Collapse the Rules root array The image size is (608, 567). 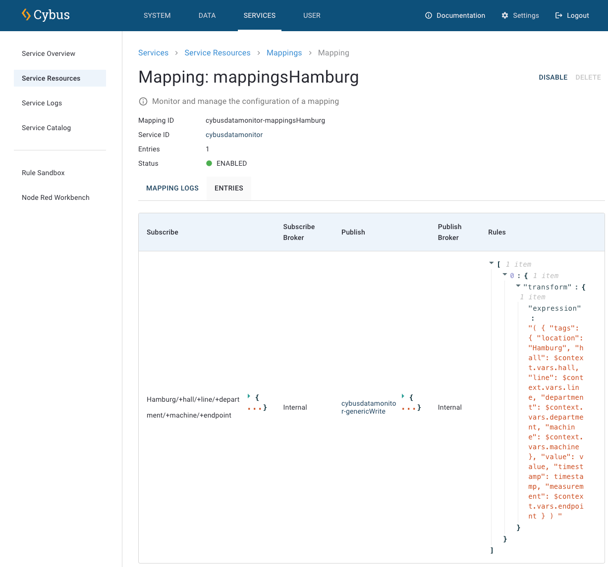[x=492, y=264]
